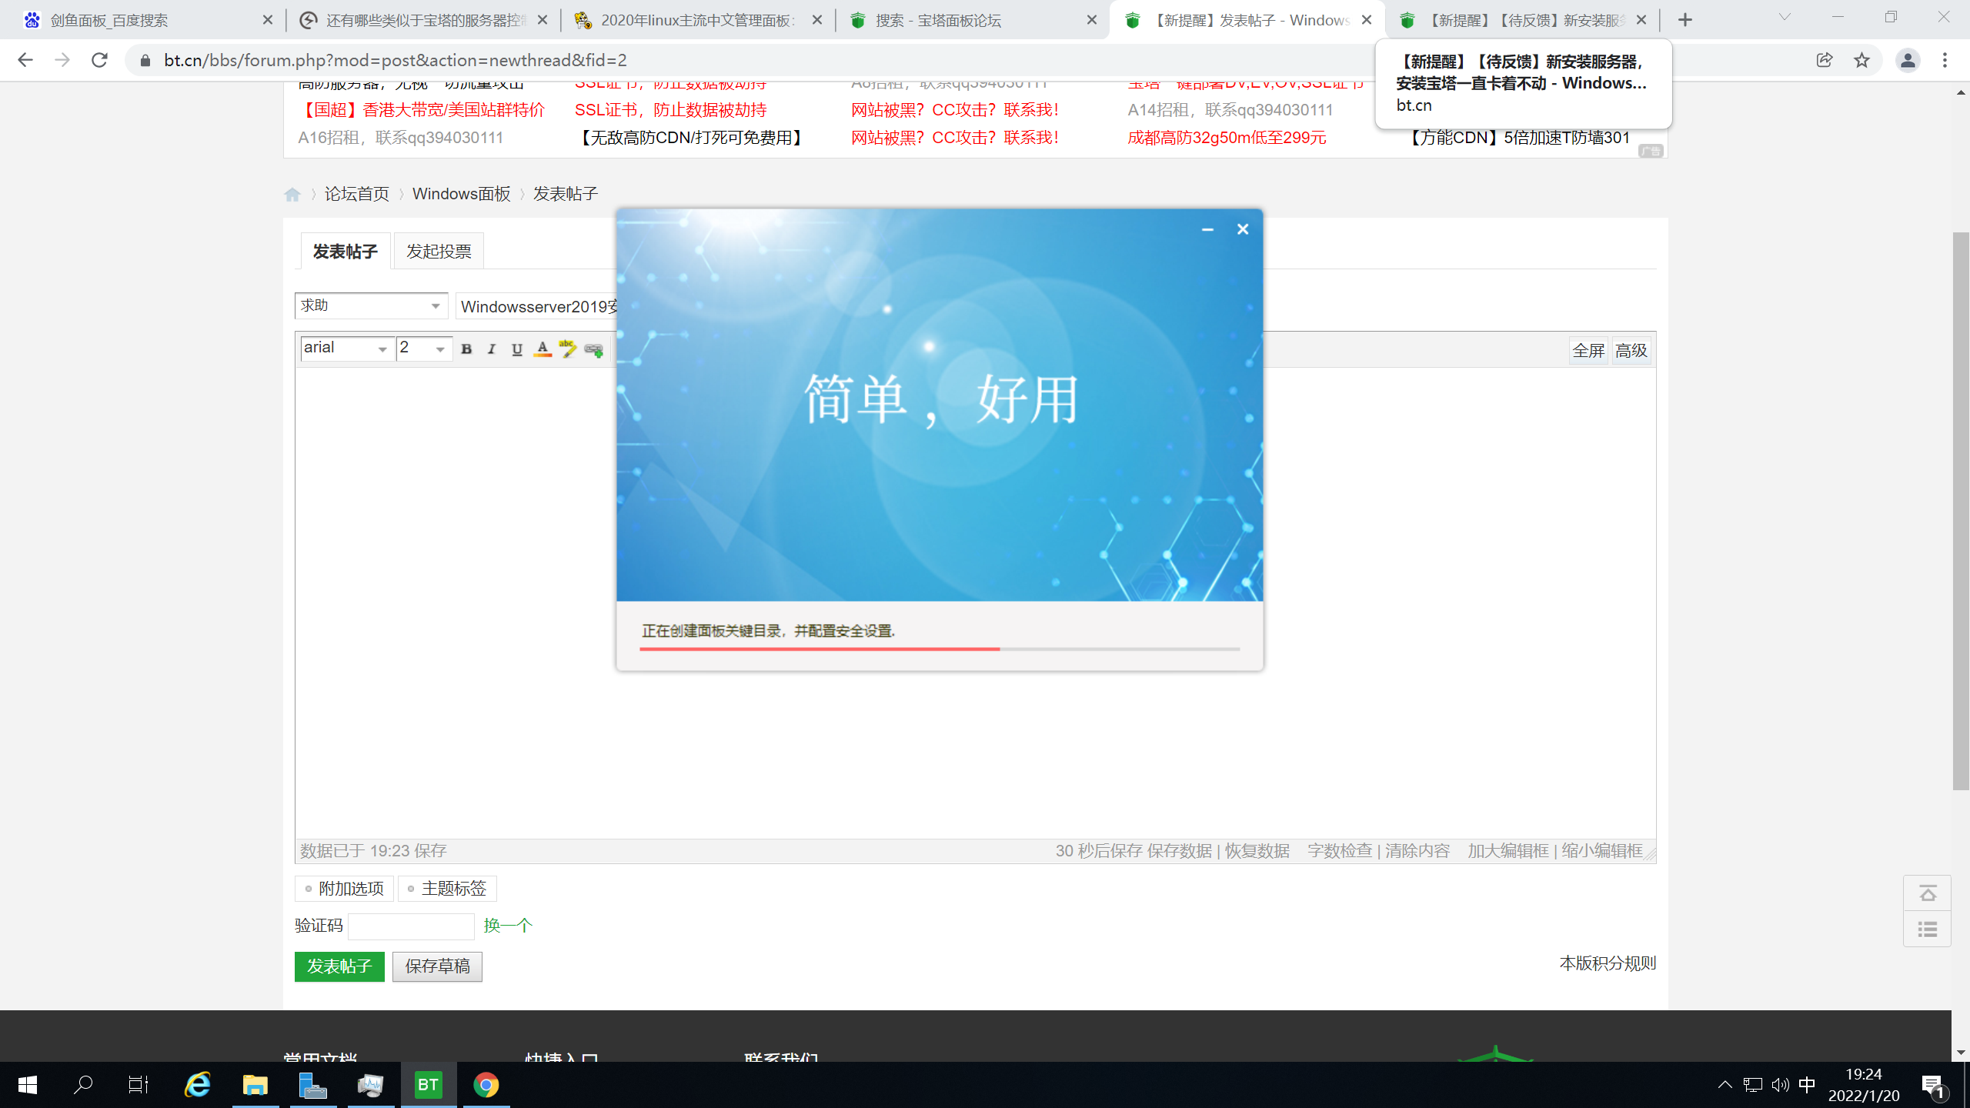Switch to the 2020年linux主流中文管理面板 tab

coord(696,20)
